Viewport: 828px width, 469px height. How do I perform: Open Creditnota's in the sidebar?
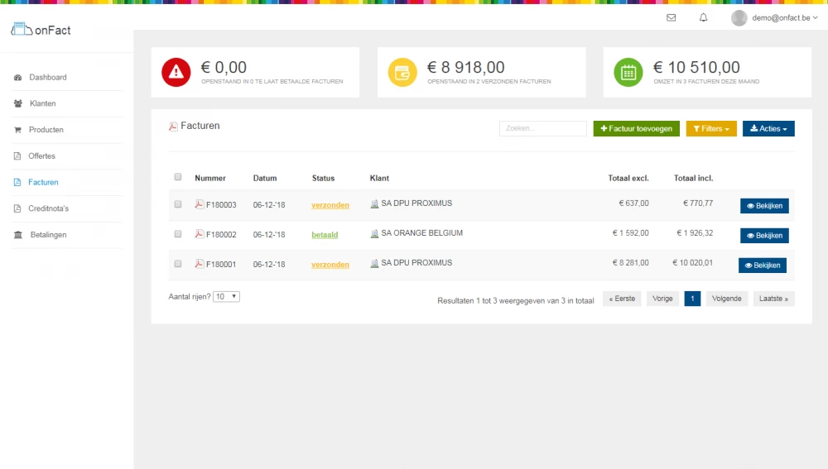(x=48, y=208)
